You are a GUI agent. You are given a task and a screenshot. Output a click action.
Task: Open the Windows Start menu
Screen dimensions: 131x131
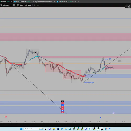tap(21, 129)
